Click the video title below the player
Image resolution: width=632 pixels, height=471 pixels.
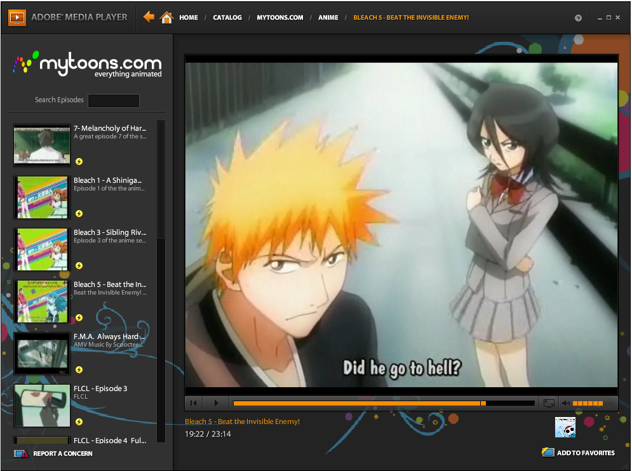(242, 421)
